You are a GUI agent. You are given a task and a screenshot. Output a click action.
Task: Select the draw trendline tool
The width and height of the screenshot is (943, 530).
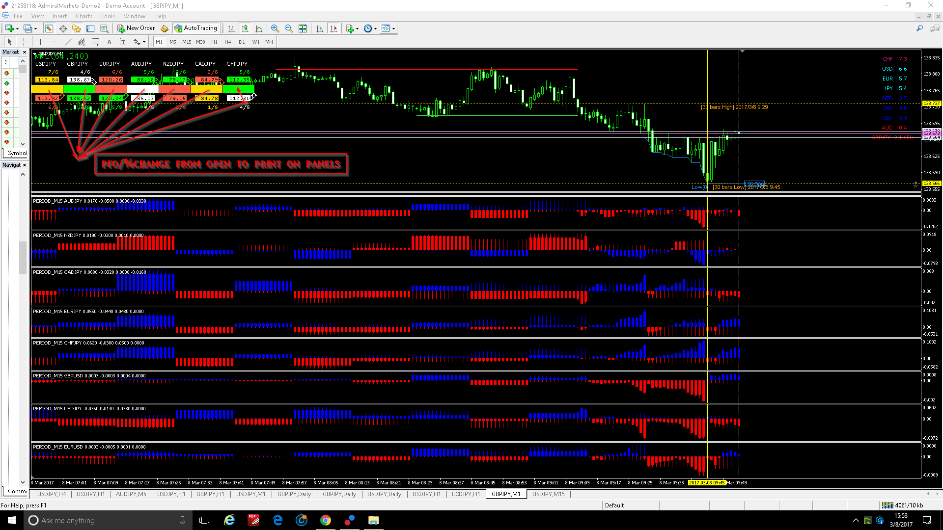pos(68,42)
